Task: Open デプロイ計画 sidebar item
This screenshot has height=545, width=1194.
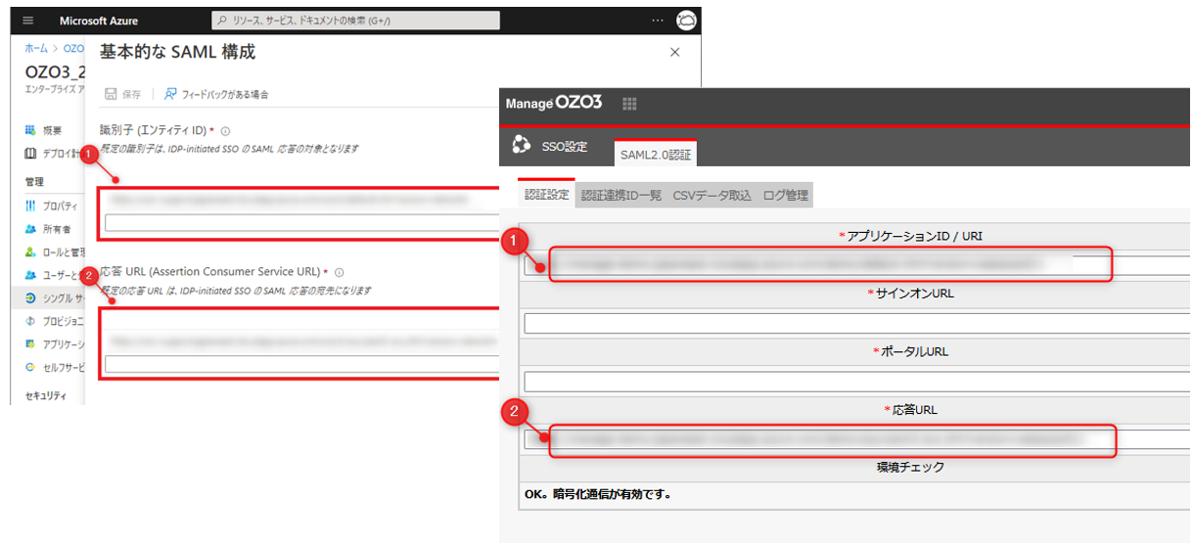Action: click(55, 154)
